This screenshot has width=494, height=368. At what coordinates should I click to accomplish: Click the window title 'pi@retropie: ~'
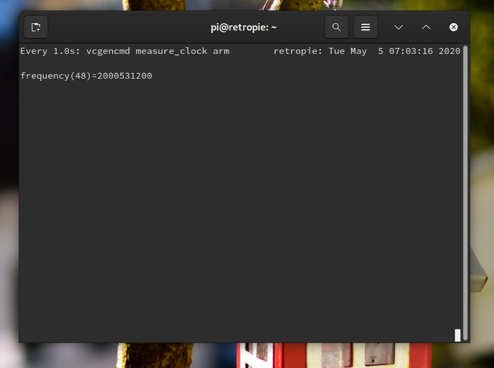pos(244,28)
